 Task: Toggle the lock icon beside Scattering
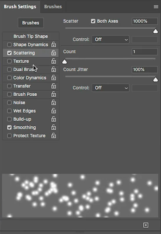[54, 53]
